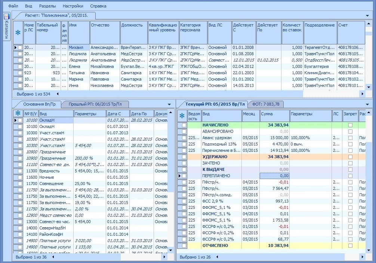
Task: Click the right arrow of the Основания grid horizontal scrollbar
Action: tap(164, 257)
